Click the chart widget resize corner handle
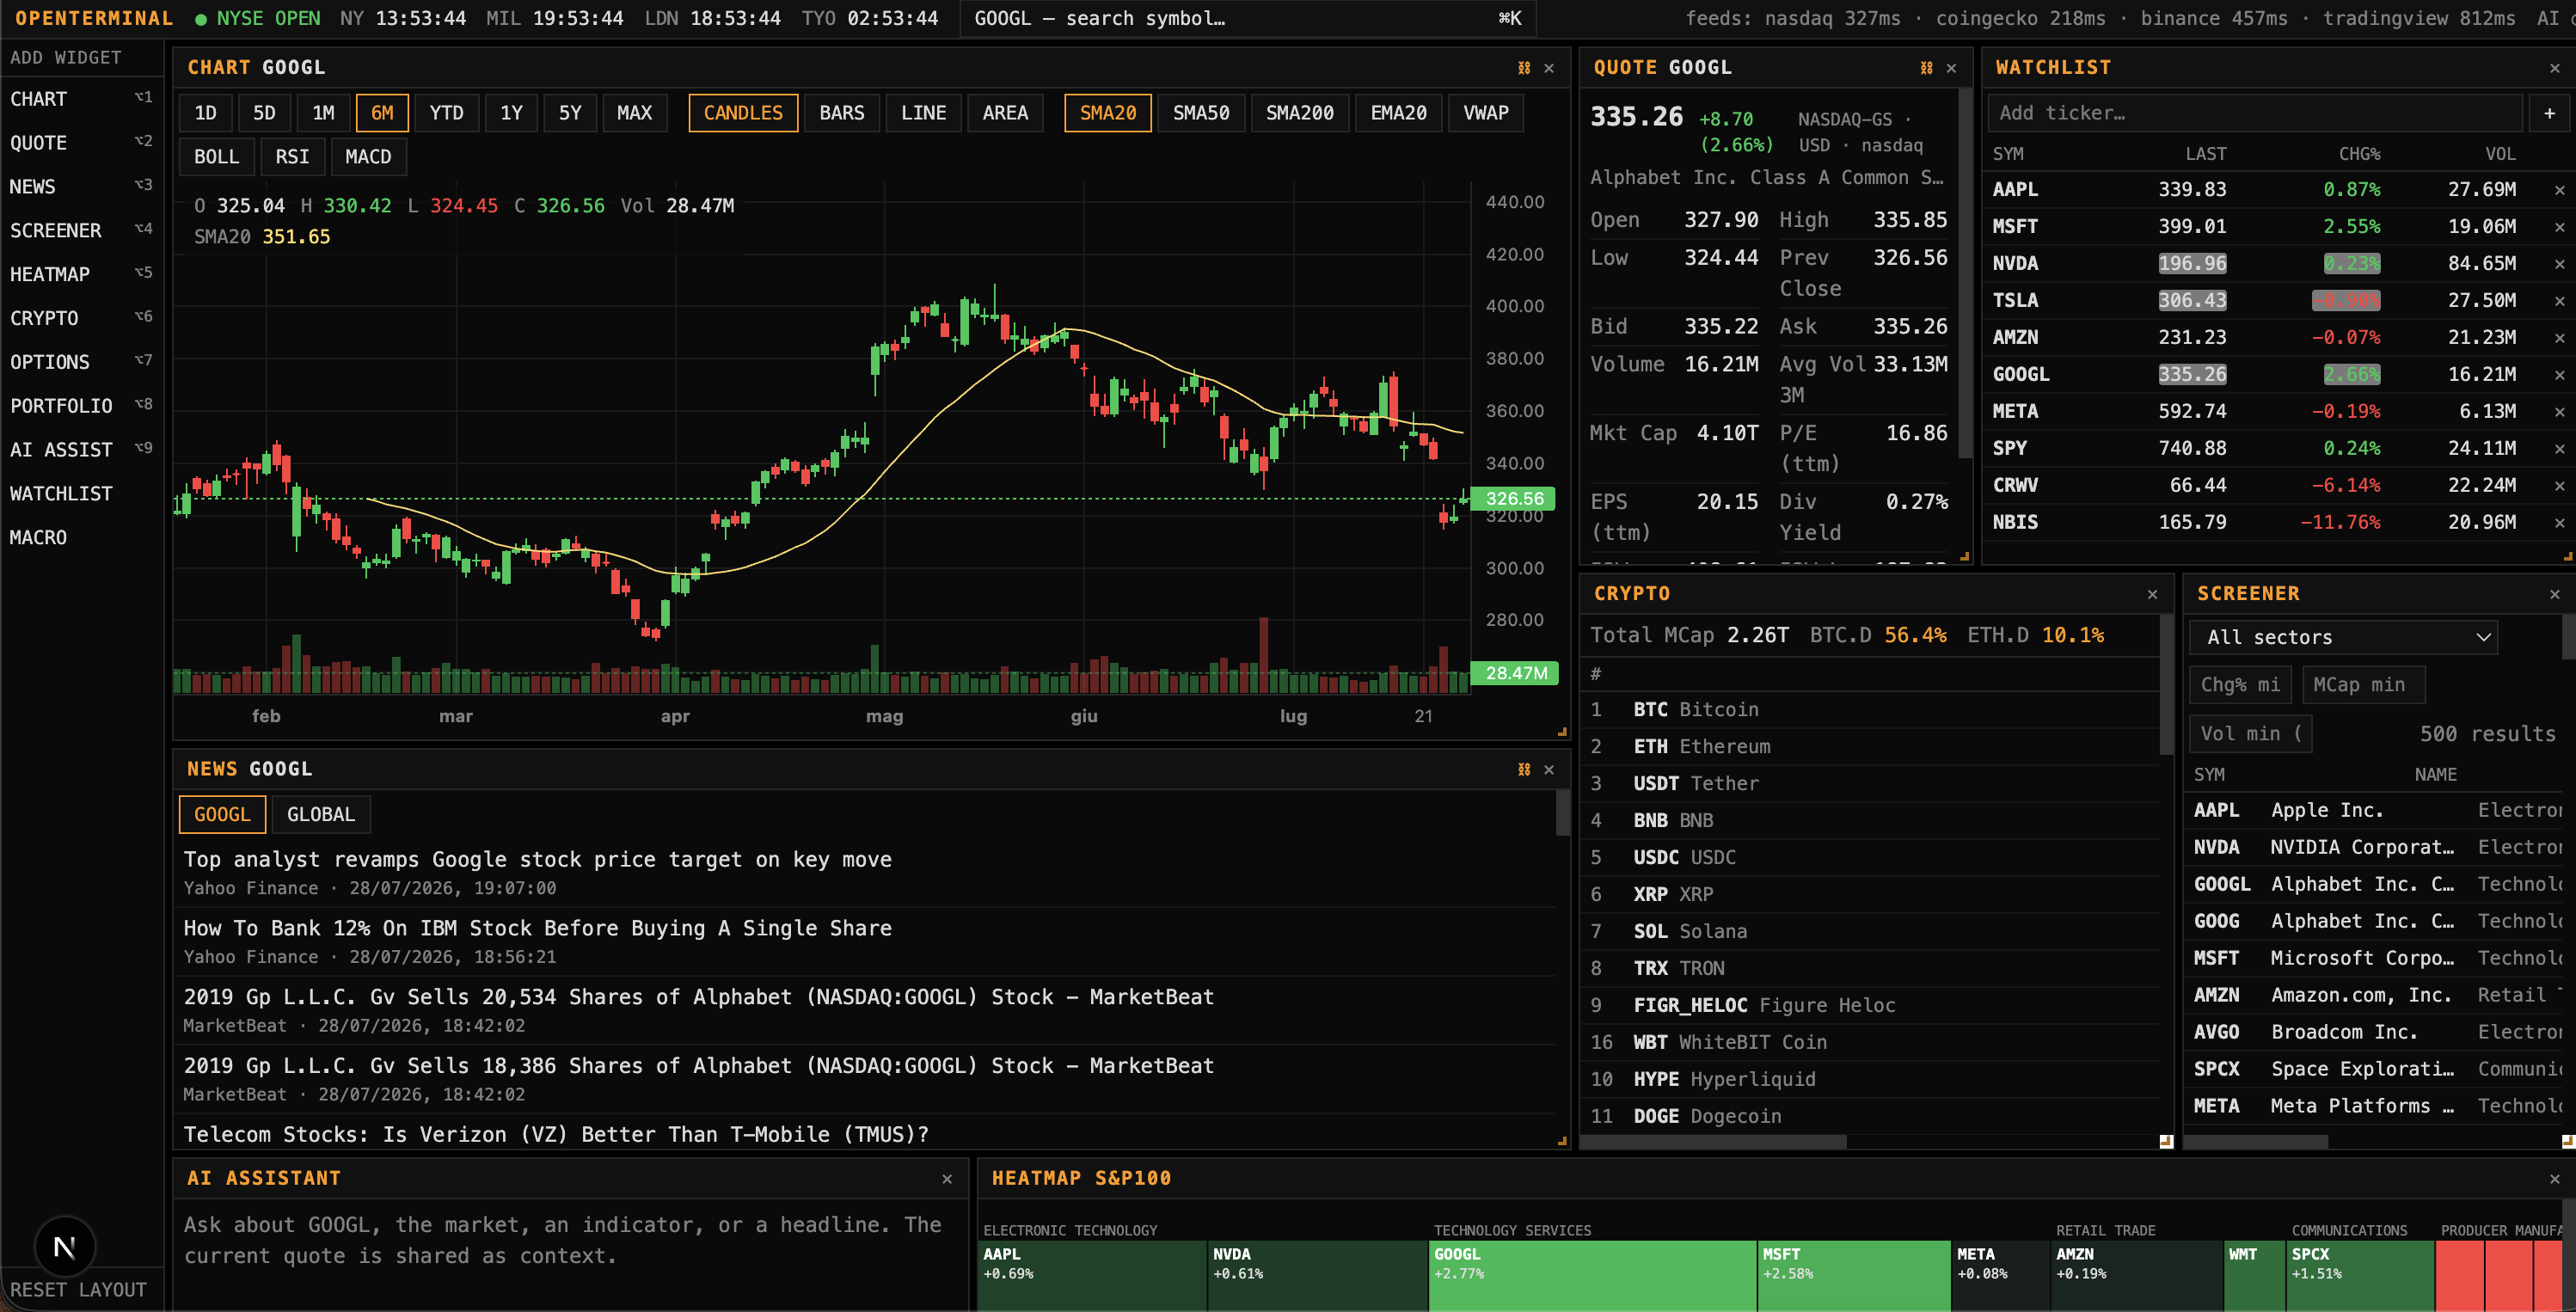 click(1562, 732)
